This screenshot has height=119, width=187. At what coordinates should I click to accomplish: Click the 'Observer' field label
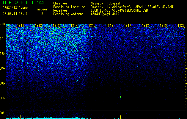point(60,3)
